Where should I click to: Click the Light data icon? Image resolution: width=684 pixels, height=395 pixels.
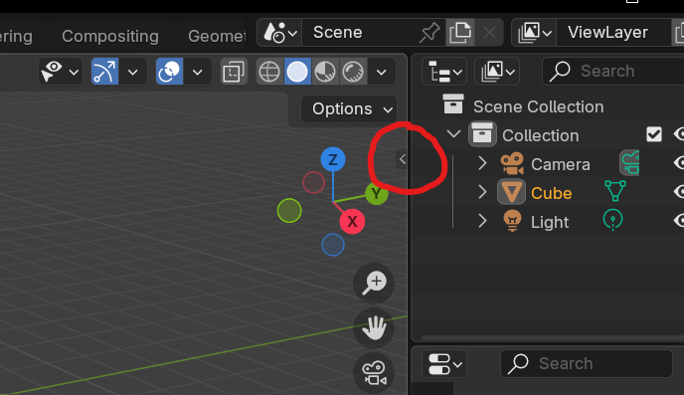[612, 220]
